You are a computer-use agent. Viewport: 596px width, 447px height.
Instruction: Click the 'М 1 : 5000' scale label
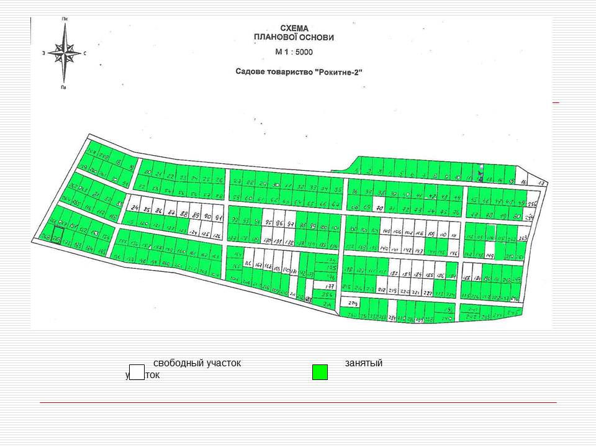click(294, 52)
